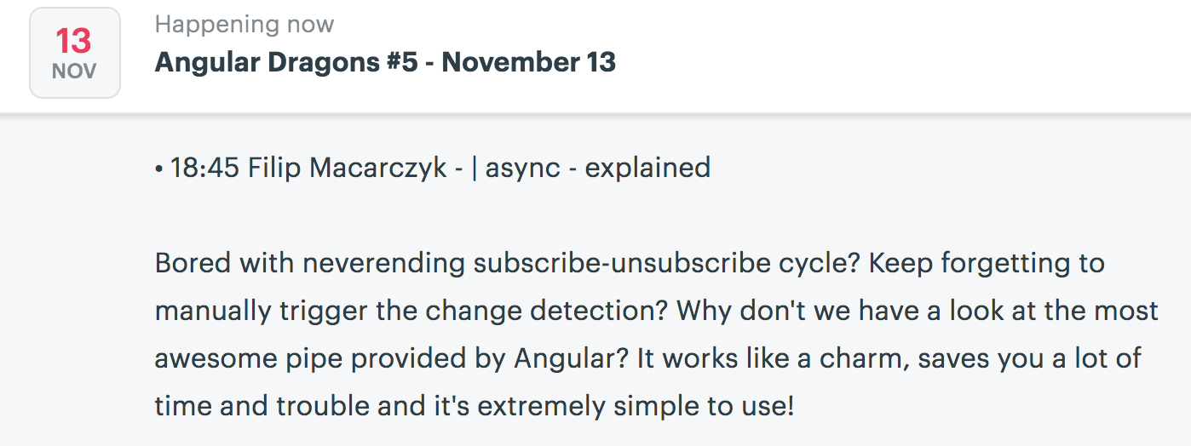Image resolution: width=1191 pixels, height=446 pixels.
Task: Click the 13 NOV calendar date badge
Action: coord(75,53)
